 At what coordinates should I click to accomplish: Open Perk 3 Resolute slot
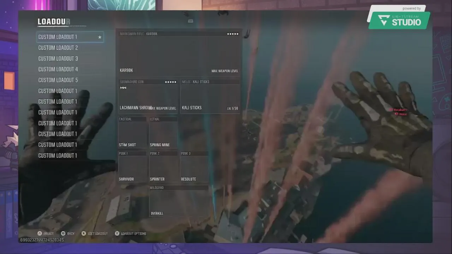click(195, 167)
